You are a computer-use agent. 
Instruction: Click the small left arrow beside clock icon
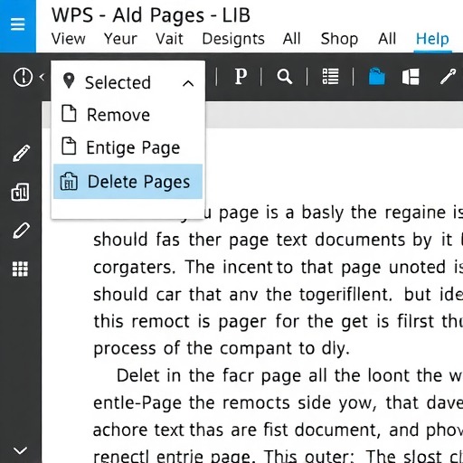point(42,77)
